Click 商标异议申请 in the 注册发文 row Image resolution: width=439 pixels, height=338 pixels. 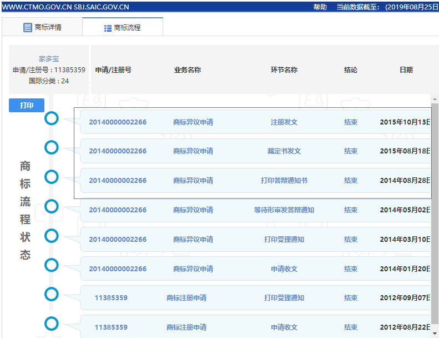[193, 122]
